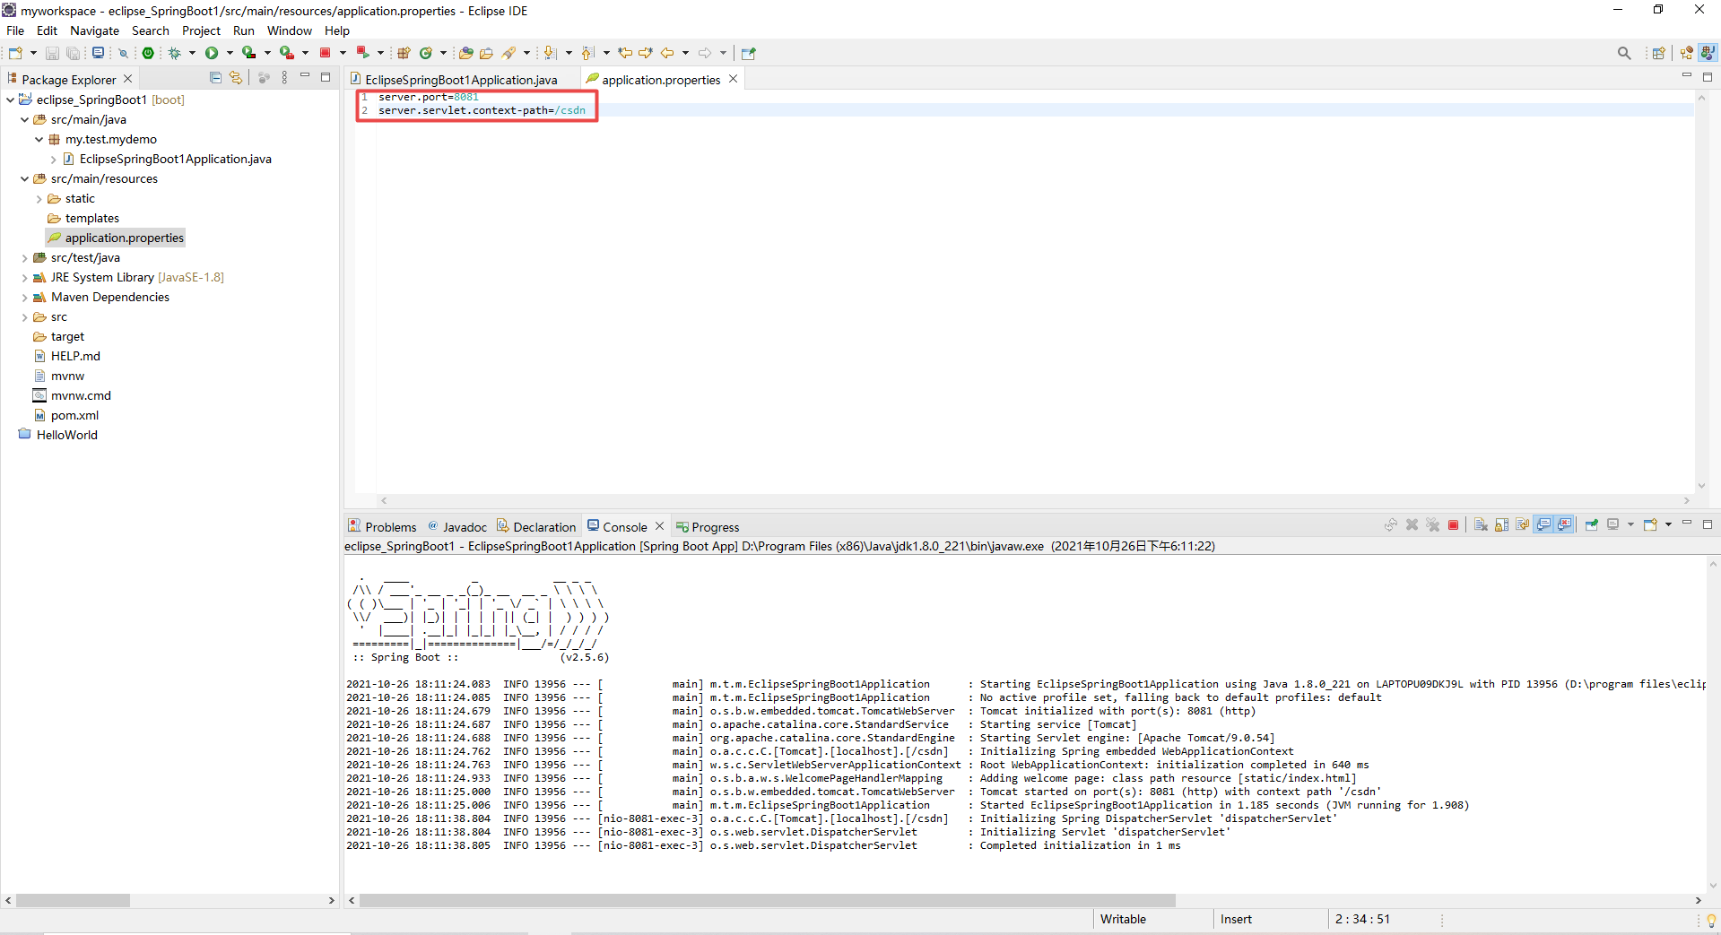Viewport: 1721px width, 935px height.
Task: Collapse the src/main/resources folder node
Action: (25, 178)
